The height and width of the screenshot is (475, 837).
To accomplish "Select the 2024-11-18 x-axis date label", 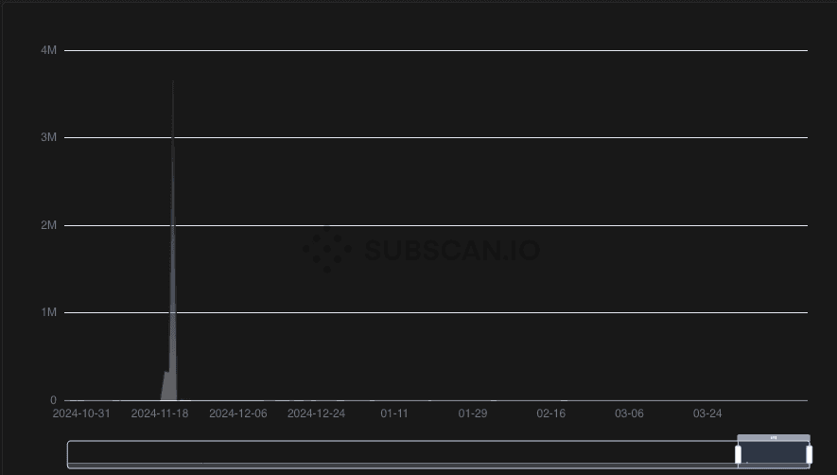I will pos(160,413).
